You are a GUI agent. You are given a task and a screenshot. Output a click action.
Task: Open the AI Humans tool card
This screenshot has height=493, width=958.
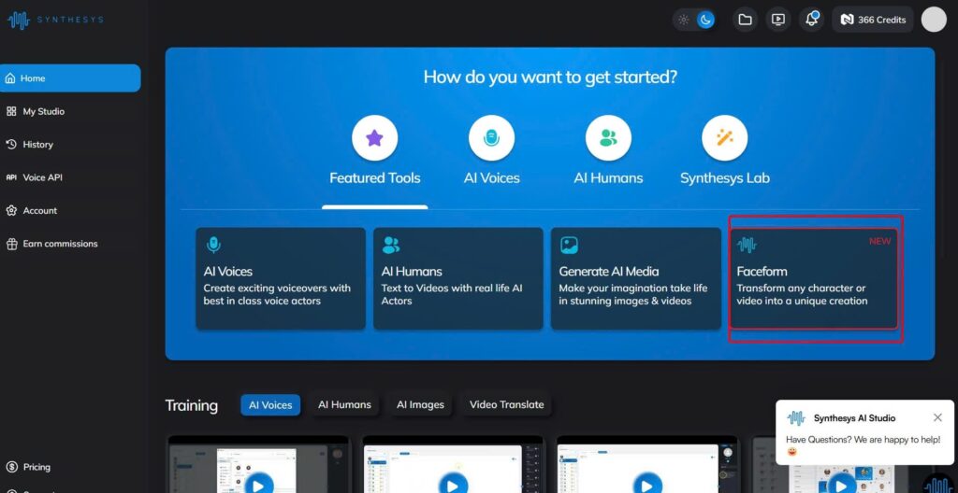pyautogui.click(x=458, y=278)
